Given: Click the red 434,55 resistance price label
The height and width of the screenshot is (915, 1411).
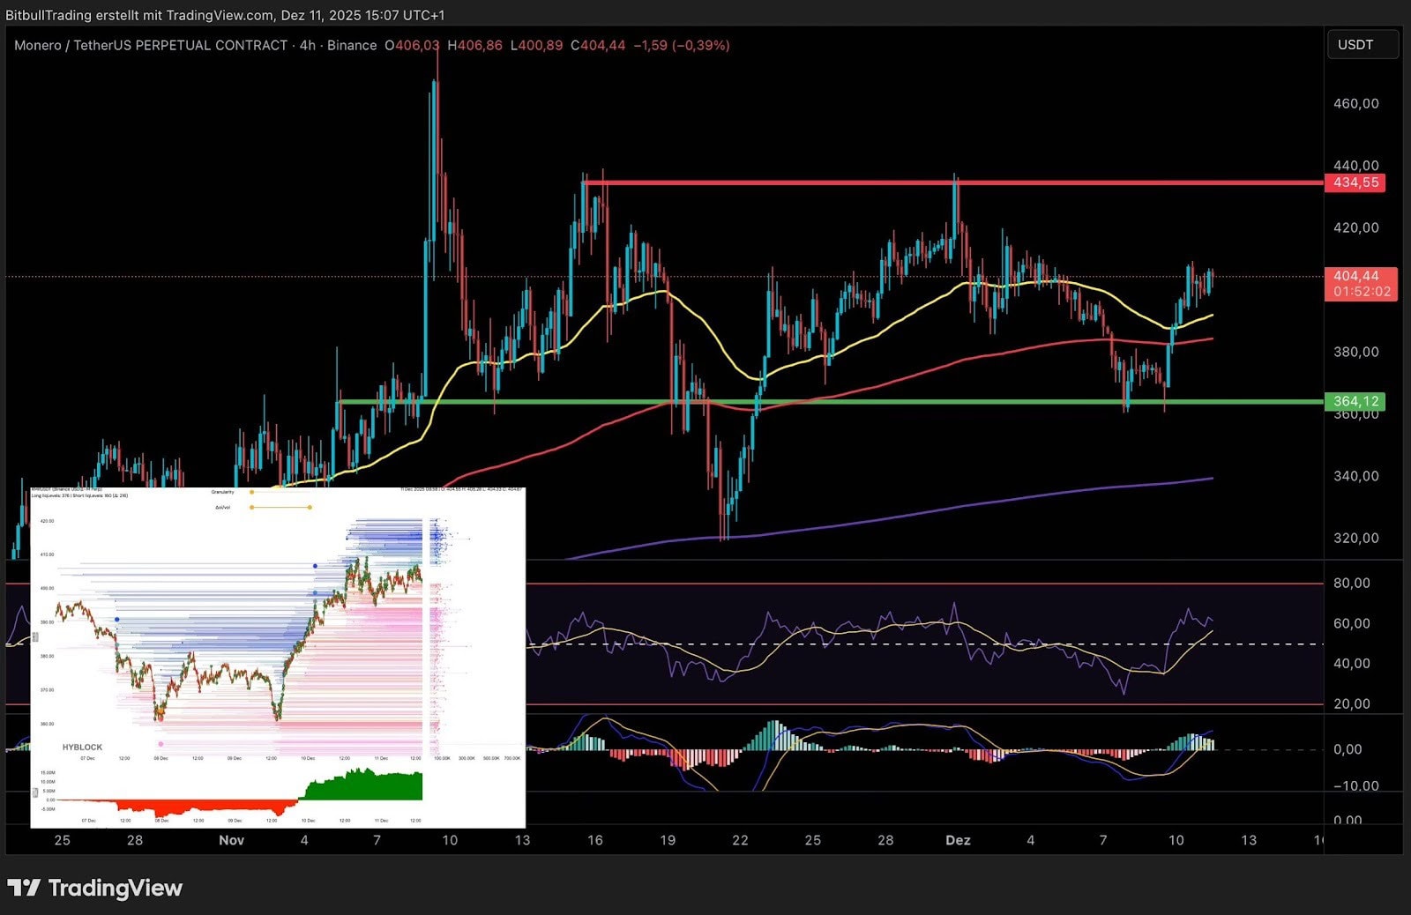Looking at the screenshot, I should point(1355,182).
